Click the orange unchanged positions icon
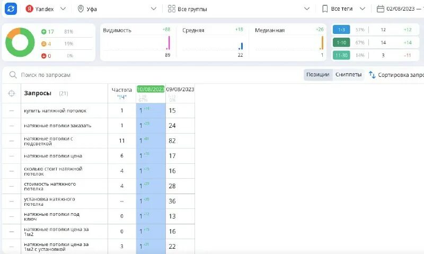This screenshot has width=424, height=254. click(x=44, y=44)
